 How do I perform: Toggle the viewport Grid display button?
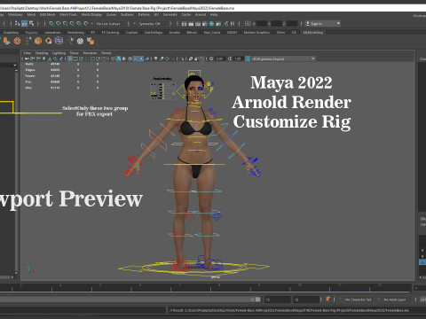70,58
